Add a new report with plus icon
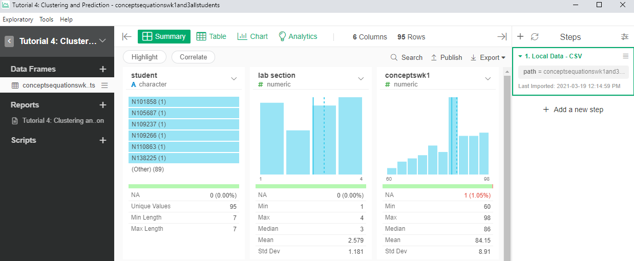 (x=102, y=105)
